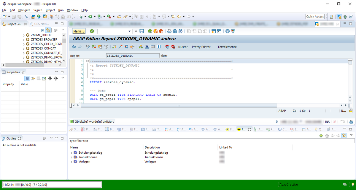Screen dimensions: 356x190
Task: Open SAP Help question mark icon
Action: point(228,31)
